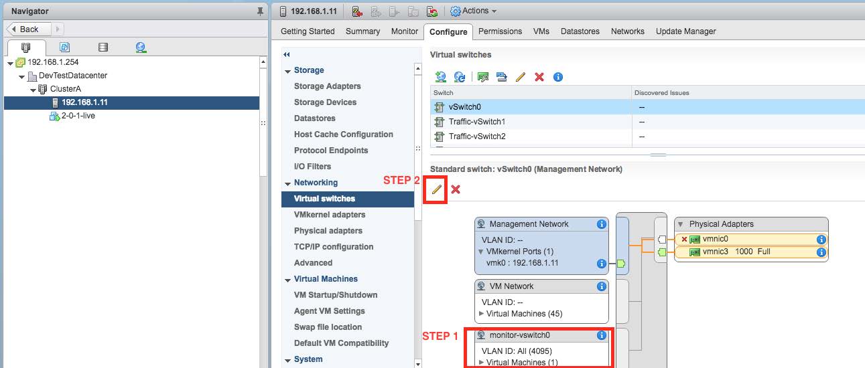Click info icon for vmnic3 adapter

click(820, 252)
